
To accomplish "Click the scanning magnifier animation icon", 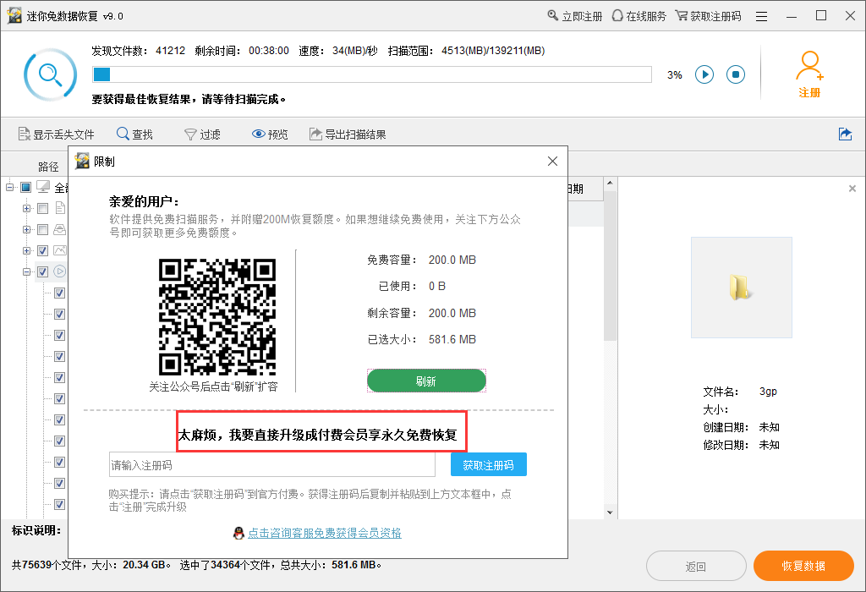I will [50, 74].
